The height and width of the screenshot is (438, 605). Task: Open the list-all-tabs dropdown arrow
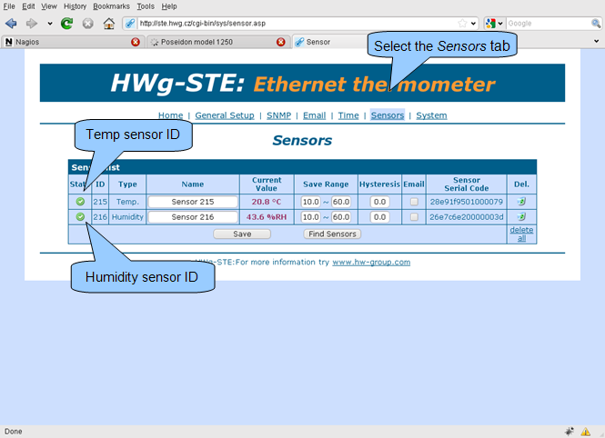click(x=596, y=41)
